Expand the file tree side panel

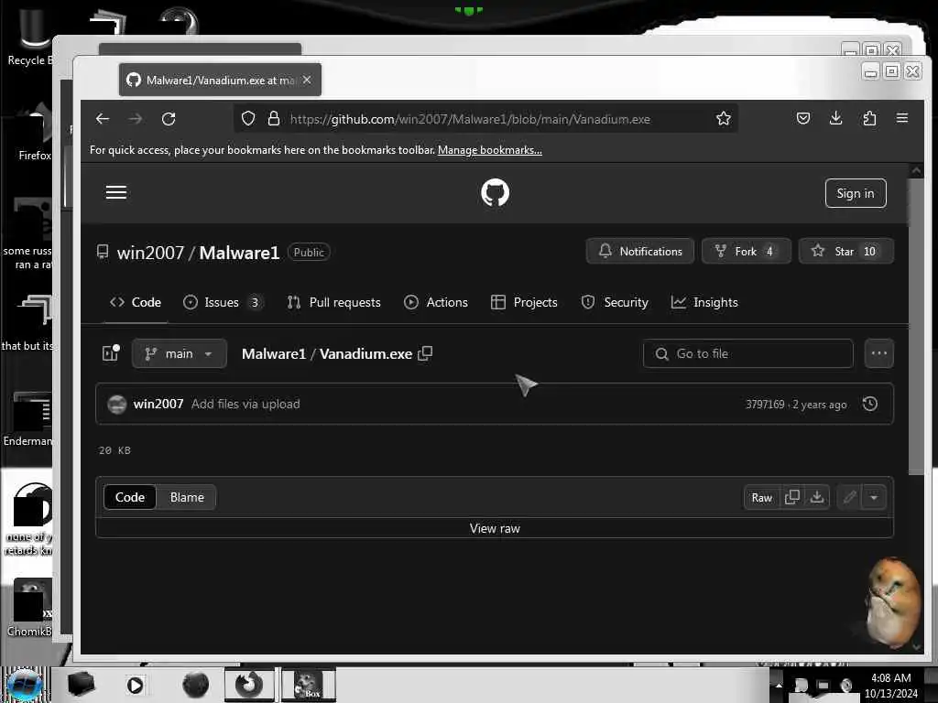point(111,353)
